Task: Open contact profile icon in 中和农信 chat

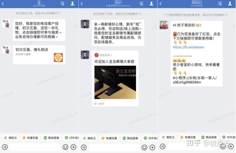Action: tap(230, 3)
